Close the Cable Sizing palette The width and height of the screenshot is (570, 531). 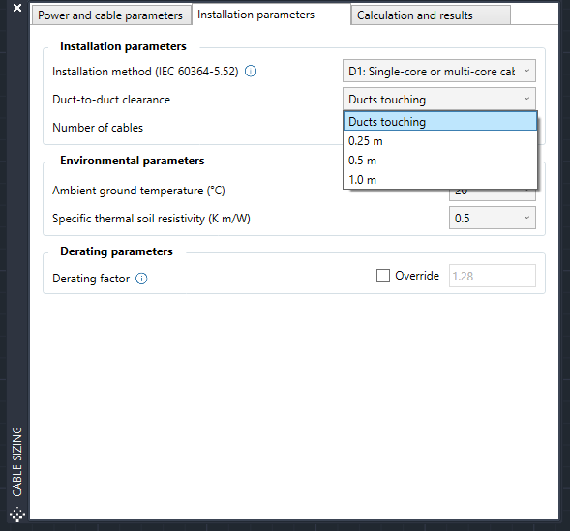[17, 8]
